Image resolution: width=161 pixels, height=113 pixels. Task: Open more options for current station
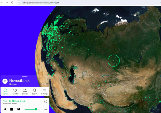click(x=46, y=109)
